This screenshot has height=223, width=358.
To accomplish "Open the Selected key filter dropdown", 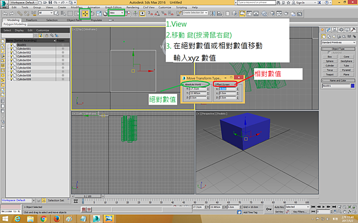I will point(297,207).
